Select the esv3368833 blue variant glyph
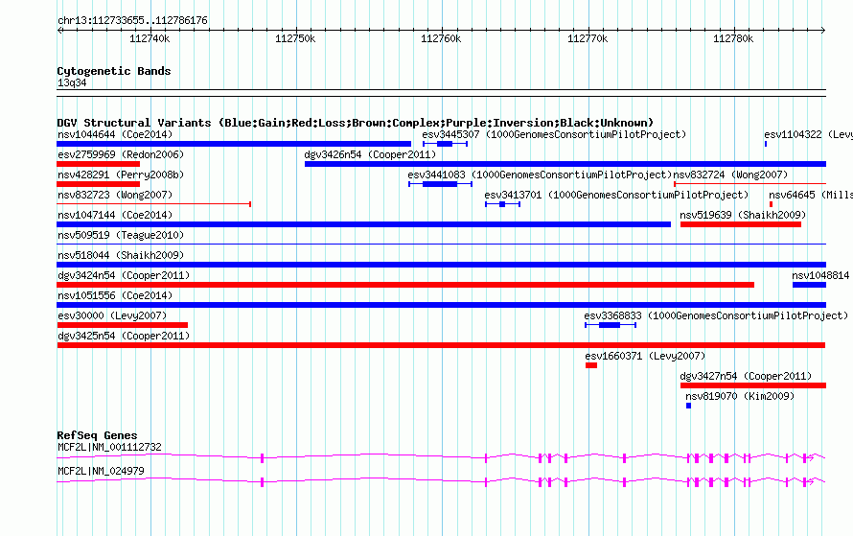 click(x=611, y=325)
